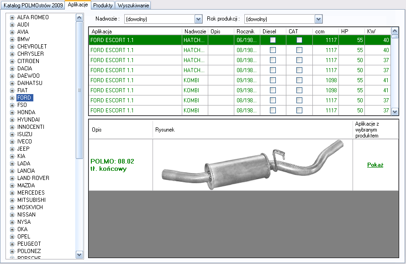
Task: Expand the BMW branch in the tree
Action: click(x=12, y=39)
